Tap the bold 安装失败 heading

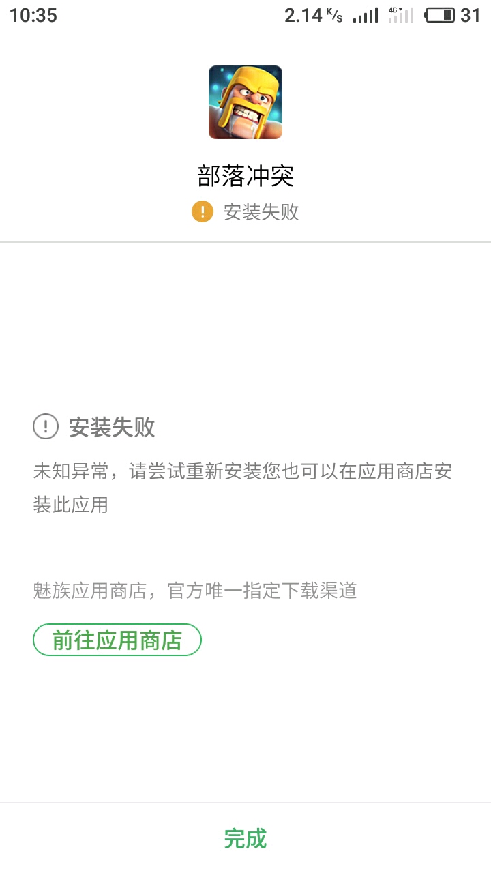112,428
